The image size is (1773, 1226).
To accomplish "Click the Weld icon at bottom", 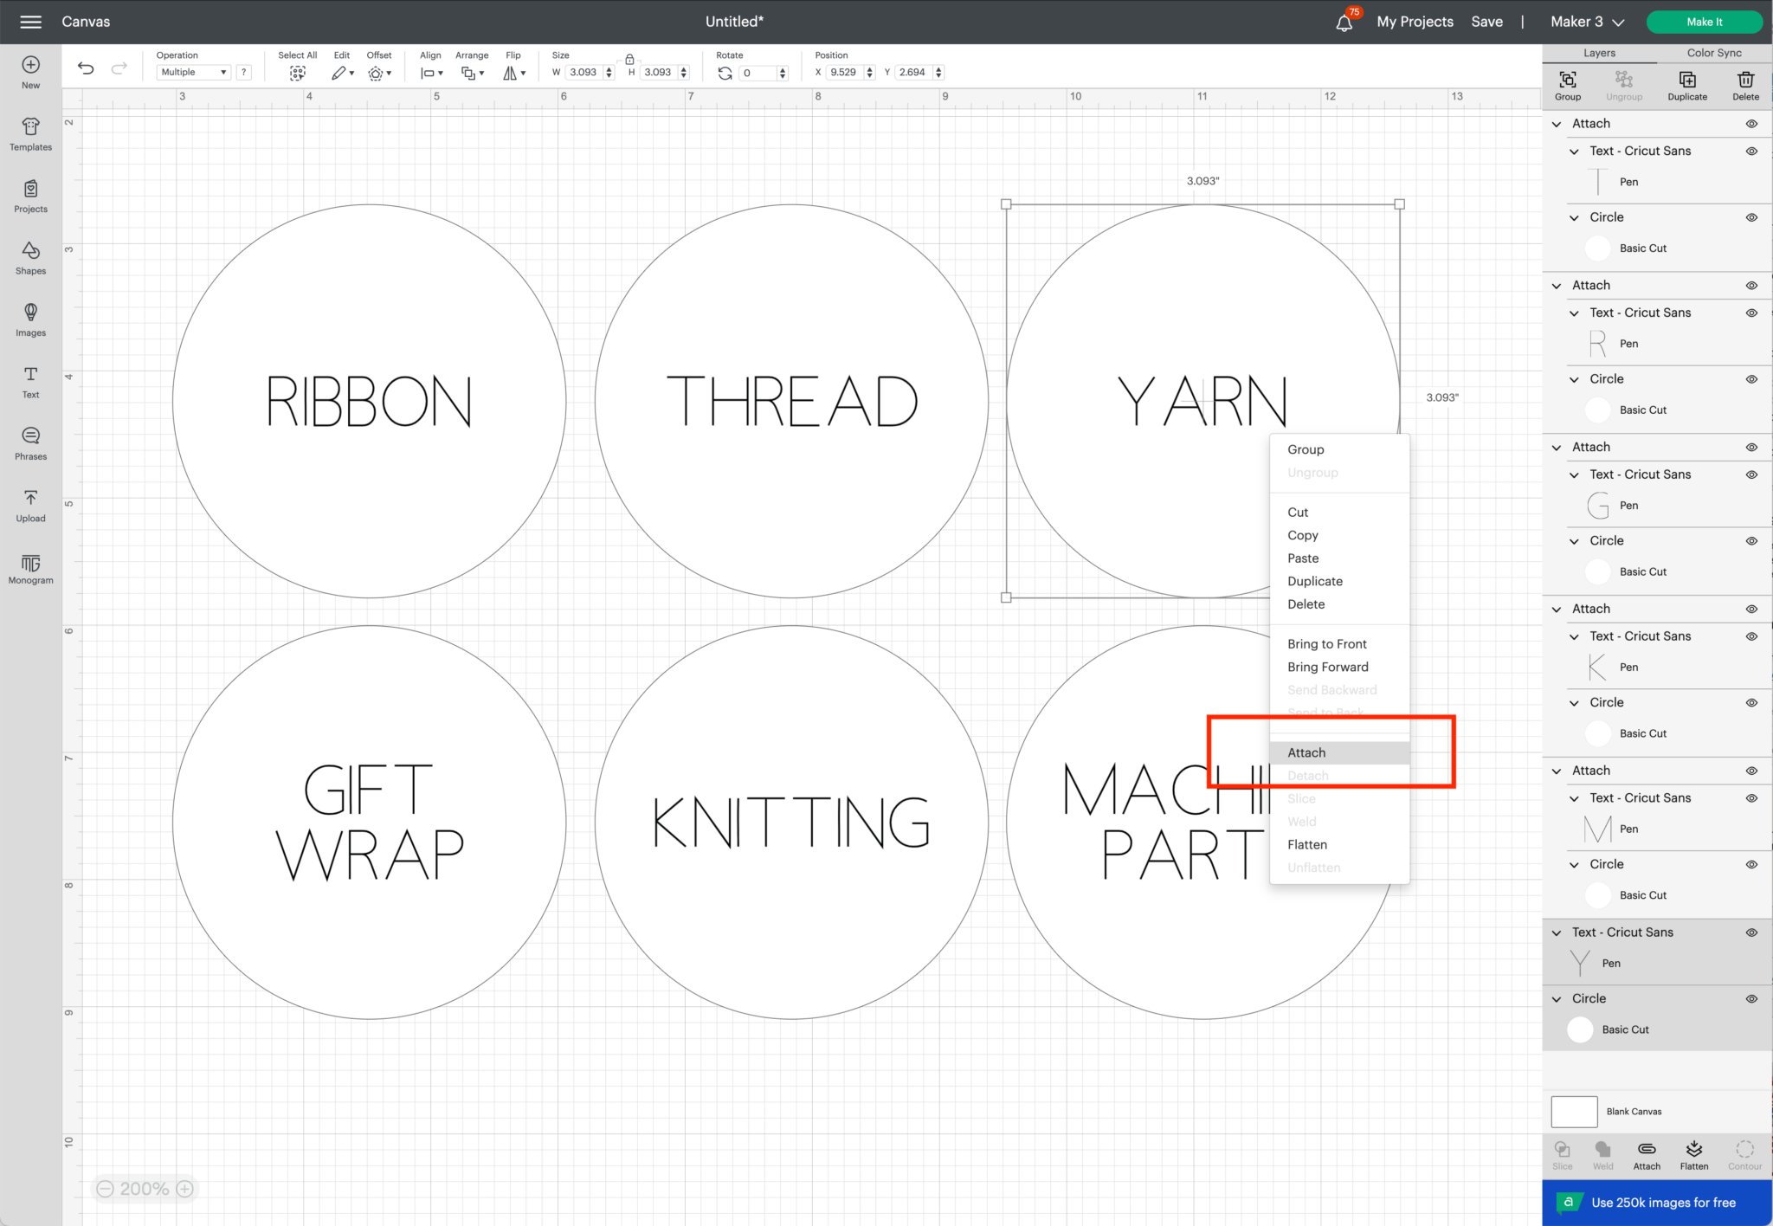I will (1602, 1153).
